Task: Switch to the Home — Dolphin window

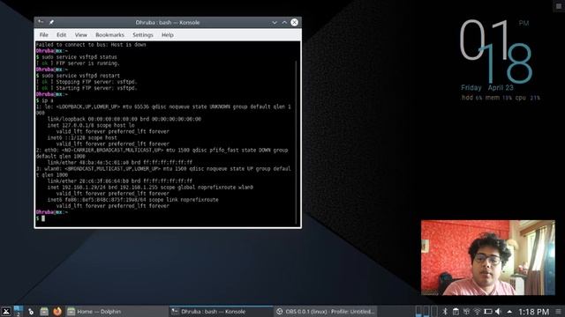Action: 117,312
